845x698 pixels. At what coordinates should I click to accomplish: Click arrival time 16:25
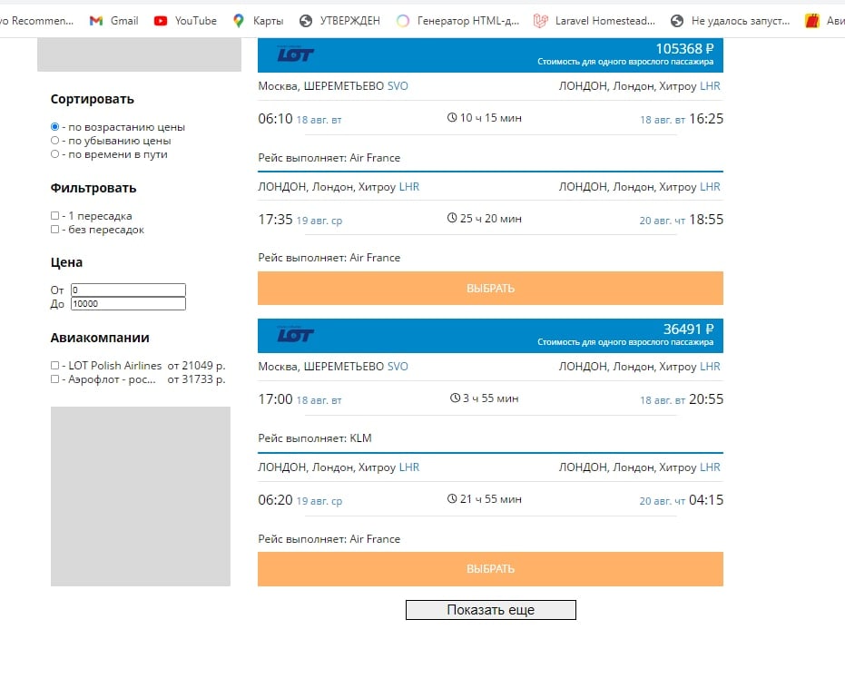point(706,119)
